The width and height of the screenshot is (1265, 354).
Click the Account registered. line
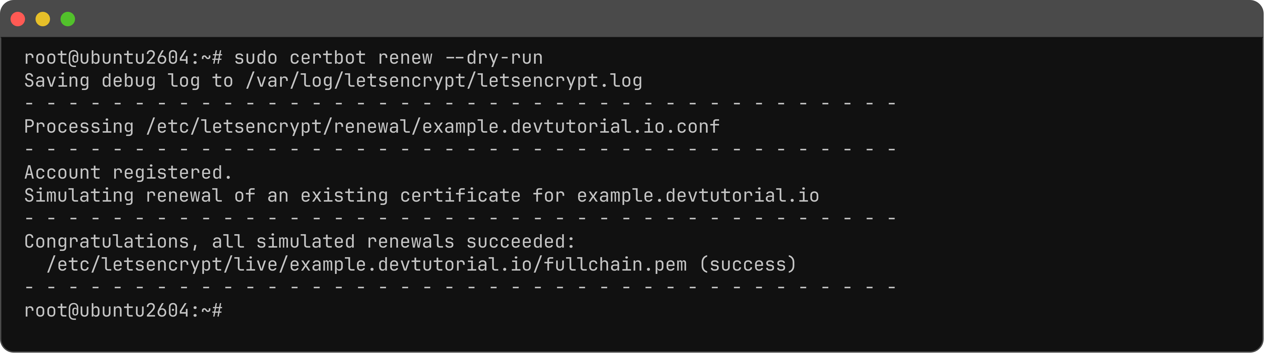pos(128,173)
